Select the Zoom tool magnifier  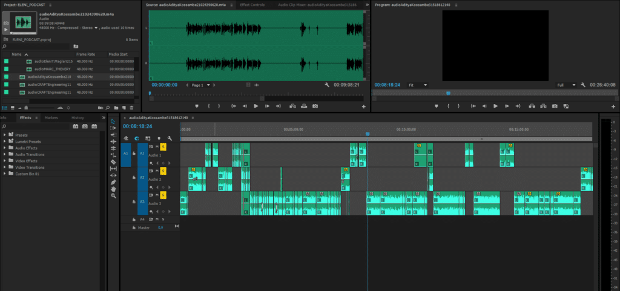click(x=113, y=196)
